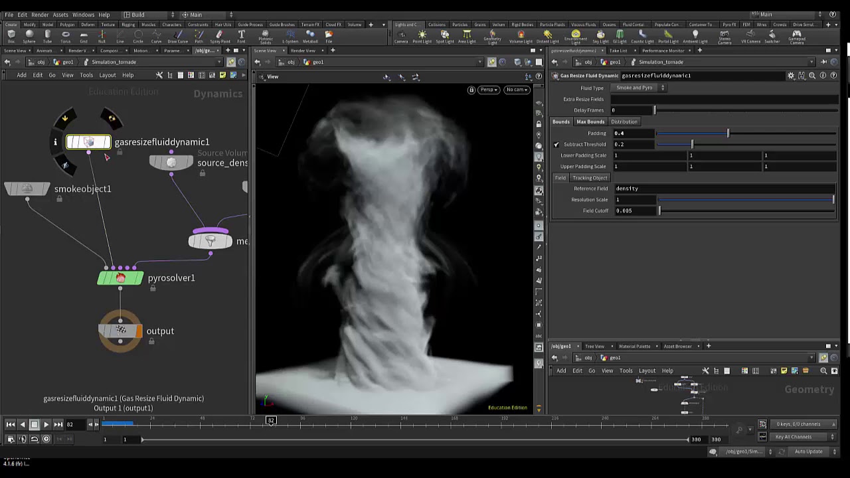Switch to the Max Bounds tab
Viewport: 850px width, 478px height.
pos(590,121)
